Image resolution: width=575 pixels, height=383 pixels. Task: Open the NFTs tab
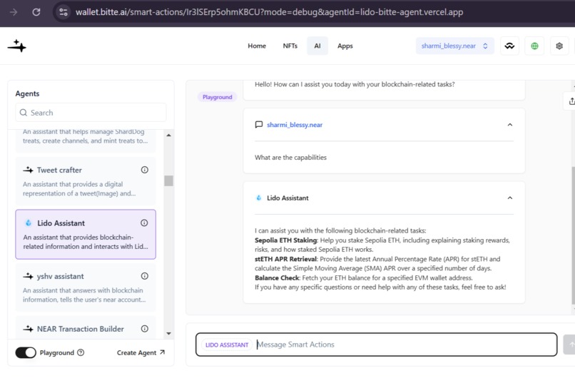pyautogui.click(x=290, y=46)
